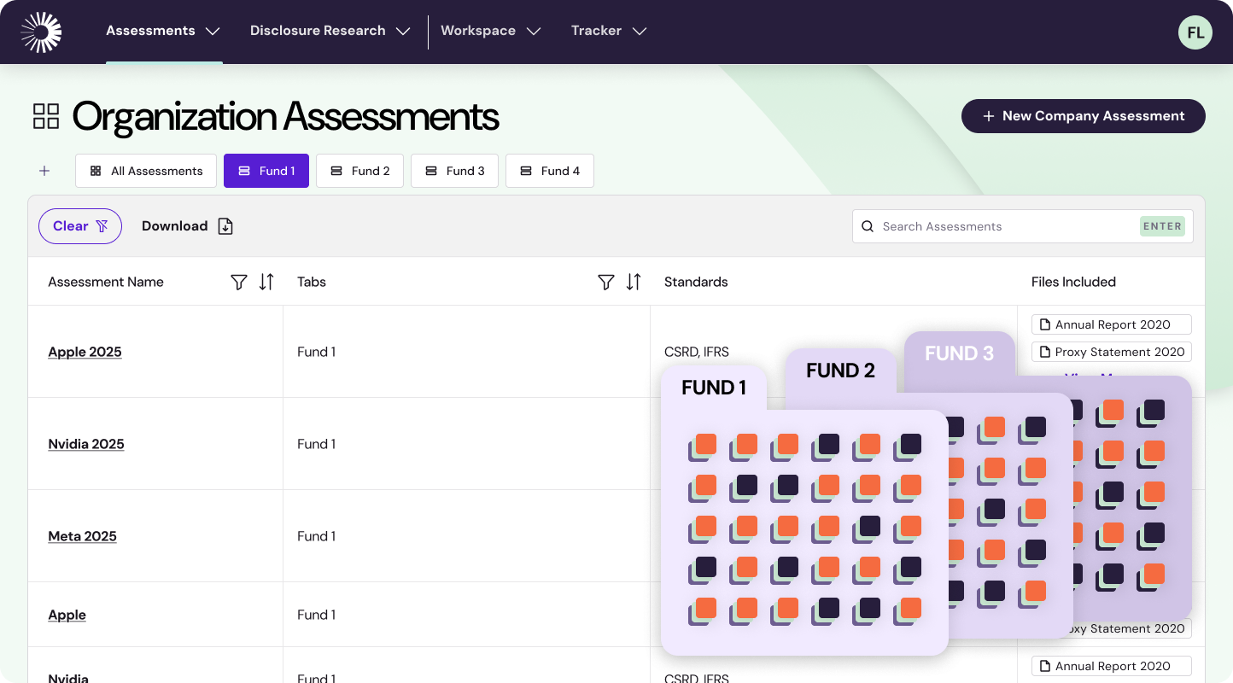Click the grid icon beside the page title
Screen dimensions: 1233x683
[46, 116]
